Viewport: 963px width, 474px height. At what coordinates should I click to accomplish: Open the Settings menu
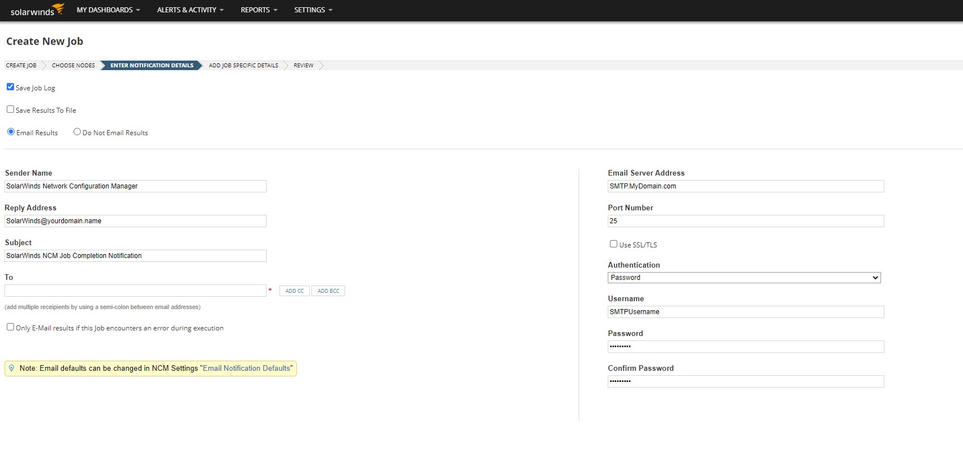[313, 10]
